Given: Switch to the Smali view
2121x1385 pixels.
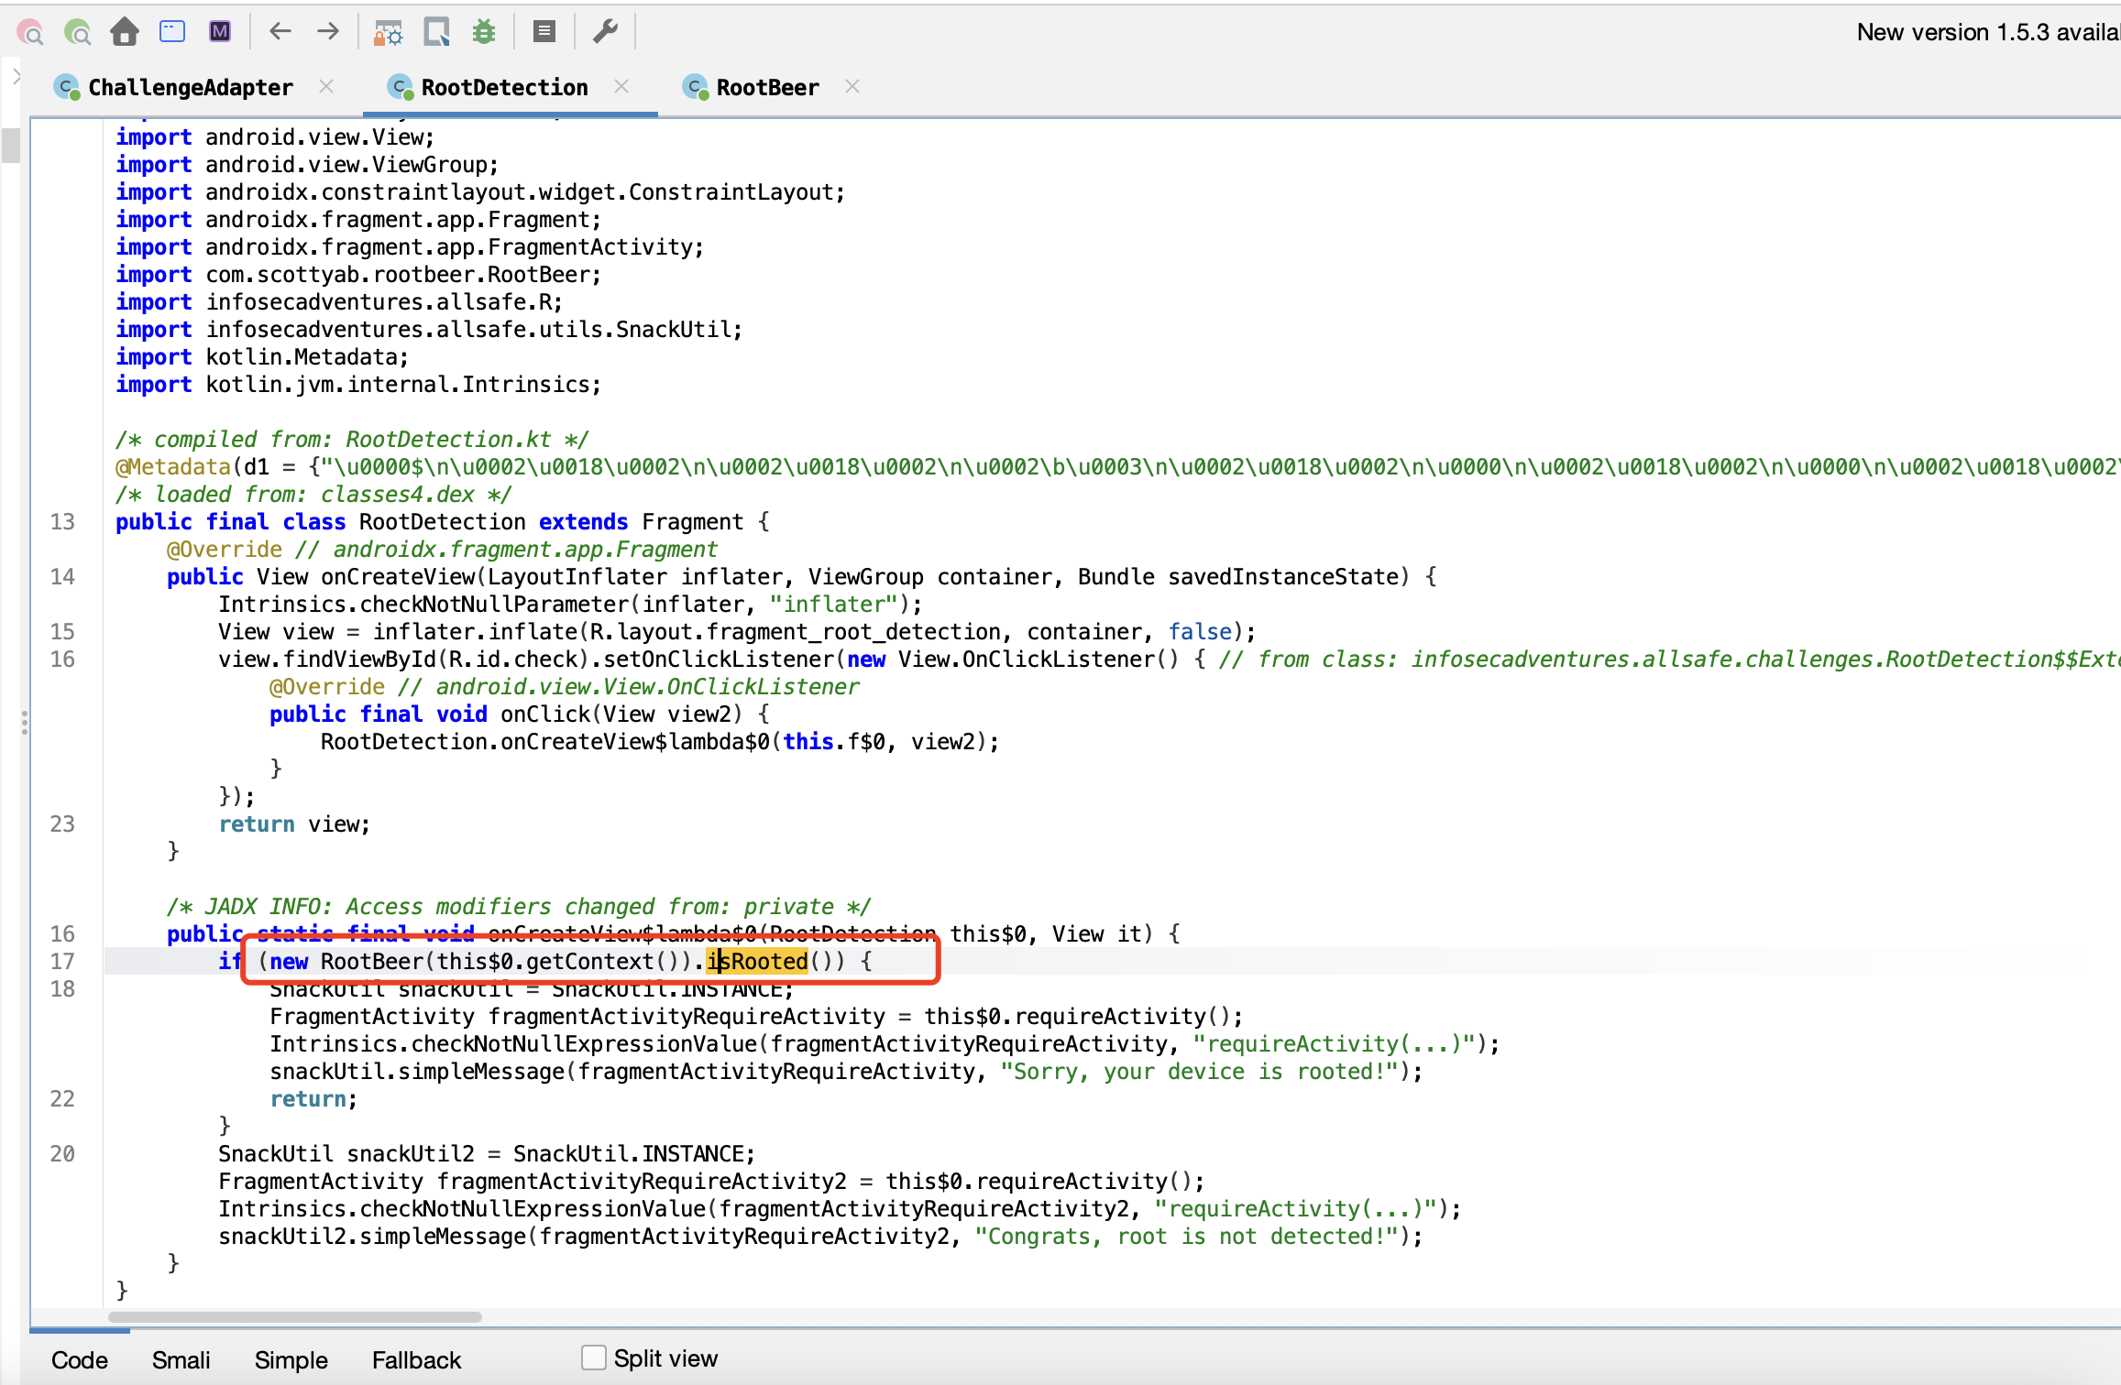Looking at the screenshot, I should click(181, 1359).
